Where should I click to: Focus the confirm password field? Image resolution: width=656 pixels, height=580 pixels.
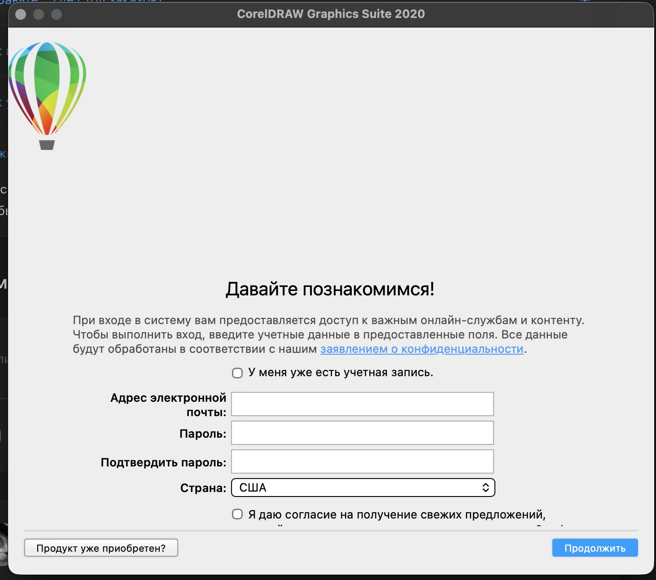click(x=363, y=461)
